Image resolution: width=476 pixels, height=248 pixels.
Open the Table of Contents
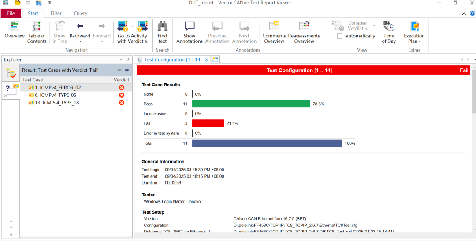coord(37,27)
